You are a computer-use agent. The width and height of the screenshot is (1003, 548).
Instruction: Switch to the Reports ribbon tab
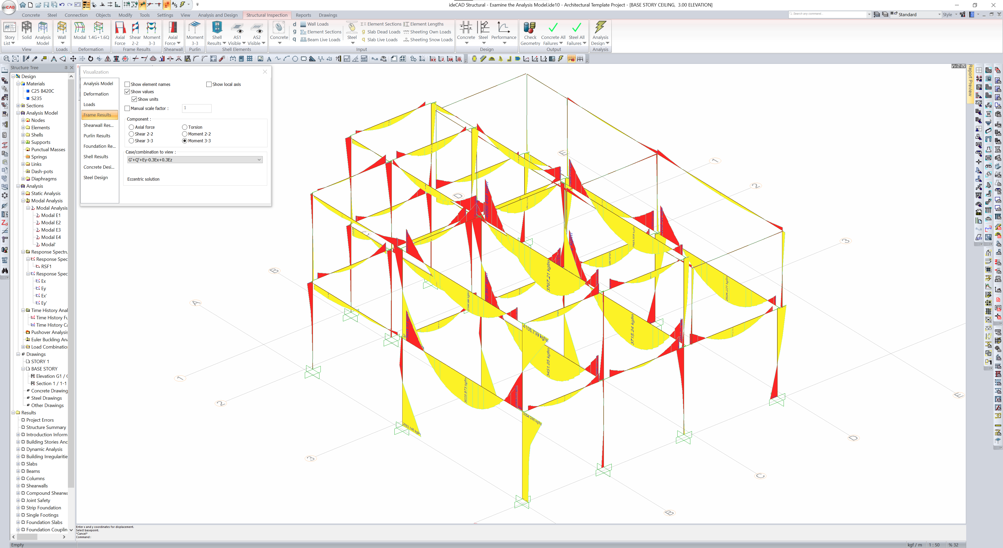[x=303, y=15]
